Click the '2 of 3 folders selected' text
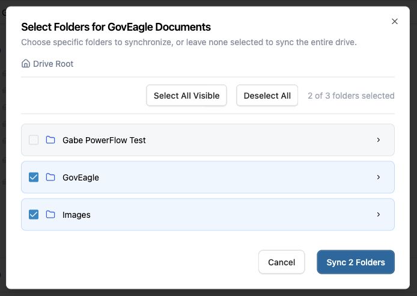Image resolution: width=417 pixels, height=296 pixels. tap(351, 96)
